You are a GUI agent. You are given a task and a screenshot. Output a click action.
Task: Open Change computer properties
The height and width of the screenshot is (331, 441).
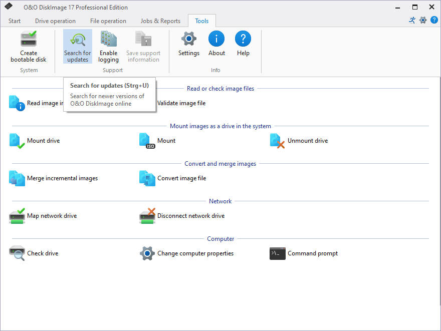click(x=147, y=253)
